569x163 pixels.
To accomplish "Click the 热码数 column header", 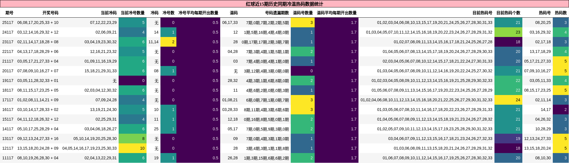I will (x=561, y=13).
